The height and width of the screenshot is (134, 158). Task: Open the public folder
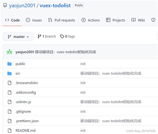[x=20, y=64]
